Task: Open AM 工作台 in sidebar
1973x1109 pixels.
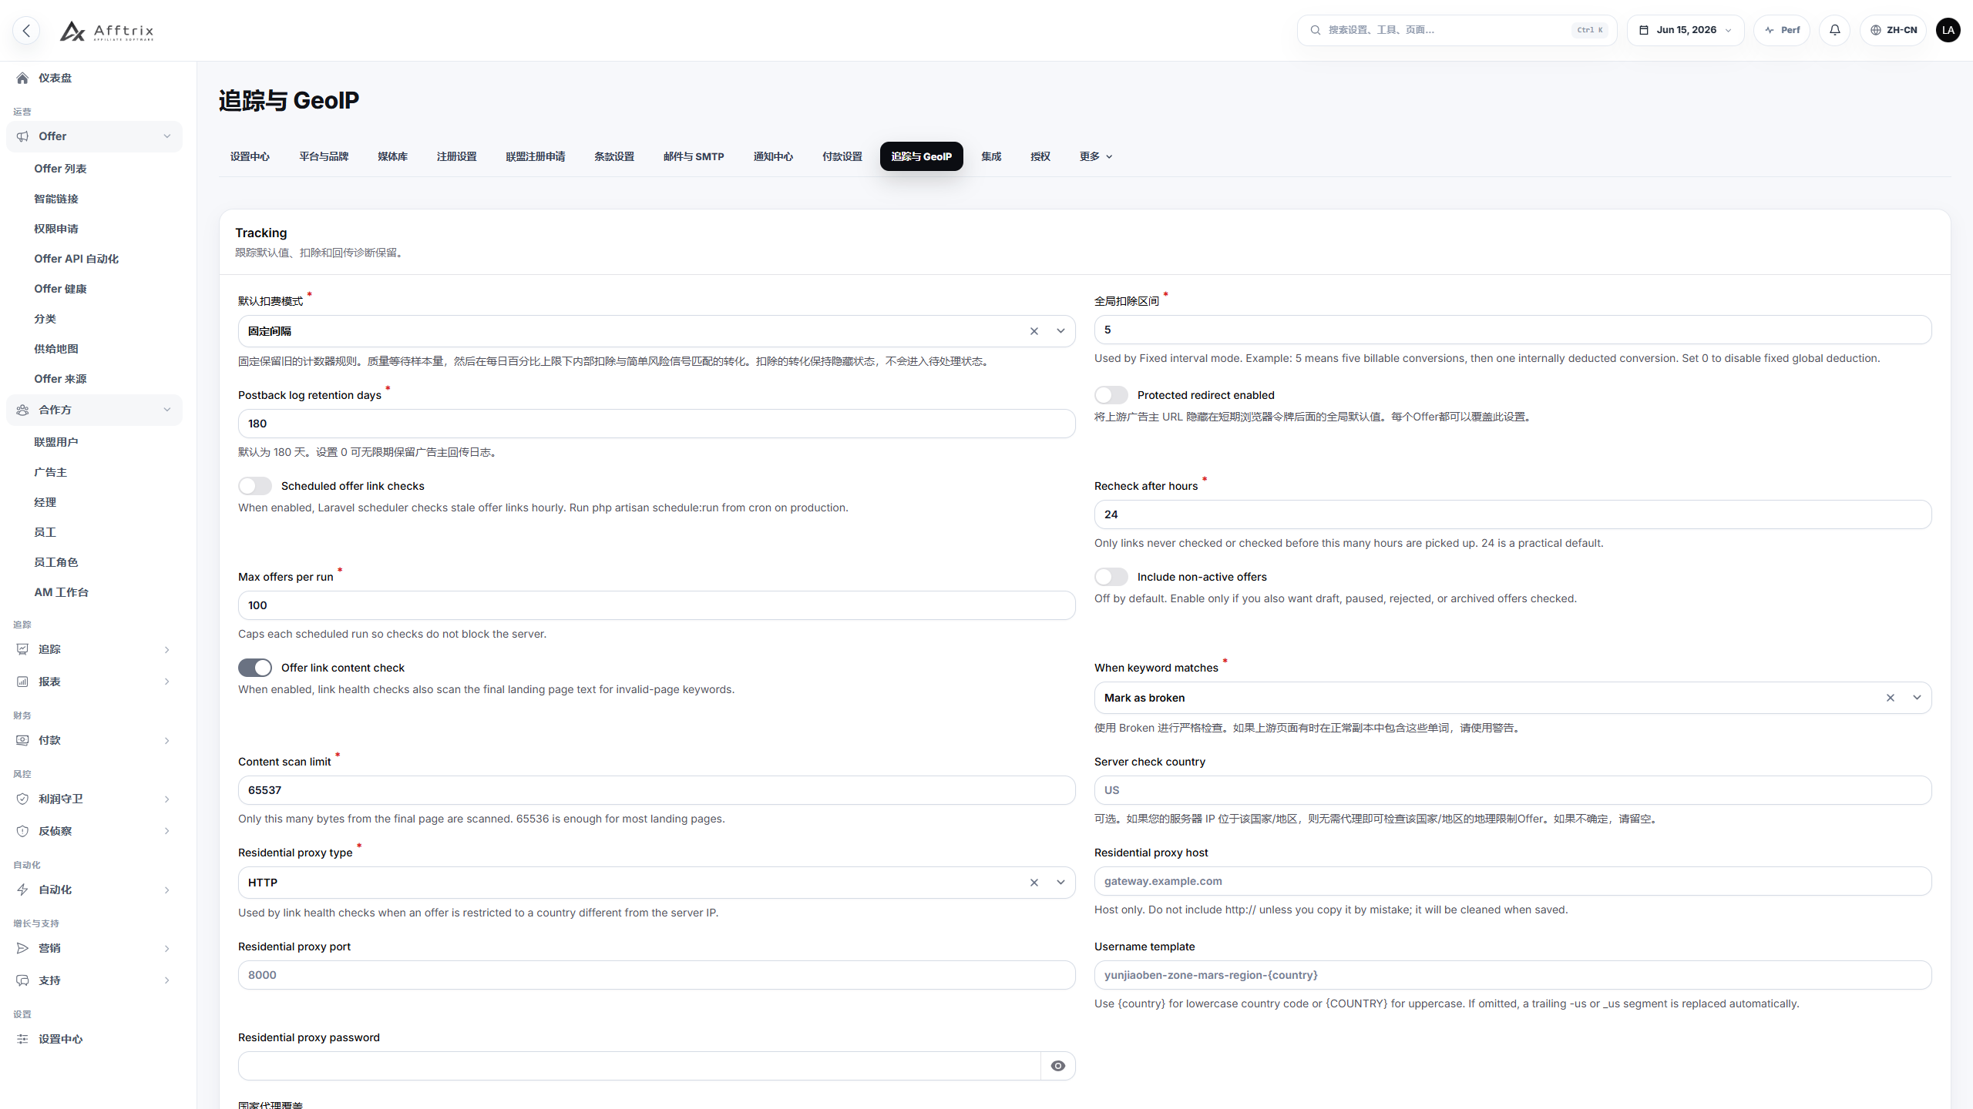Action: click(x=62, y=592)
